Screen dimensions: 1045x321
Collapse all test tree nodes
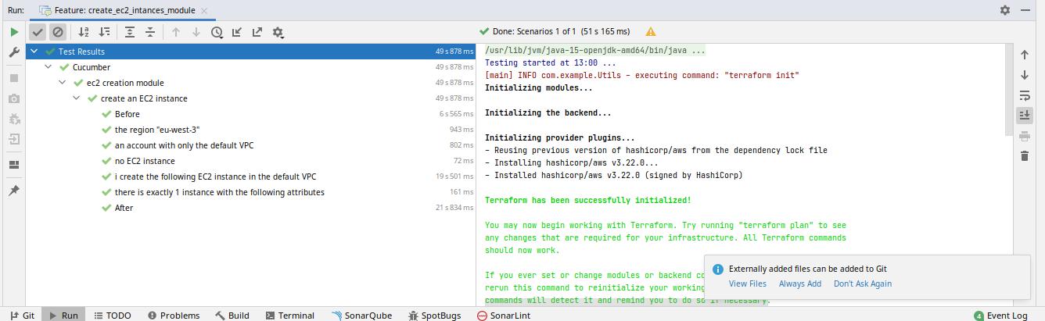[x=150, y=32]
